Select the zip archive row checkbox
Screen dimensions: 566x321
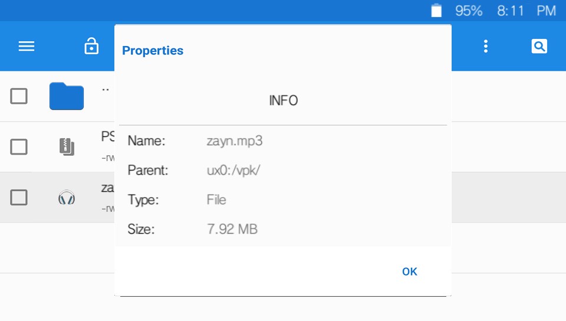point(19,146)
